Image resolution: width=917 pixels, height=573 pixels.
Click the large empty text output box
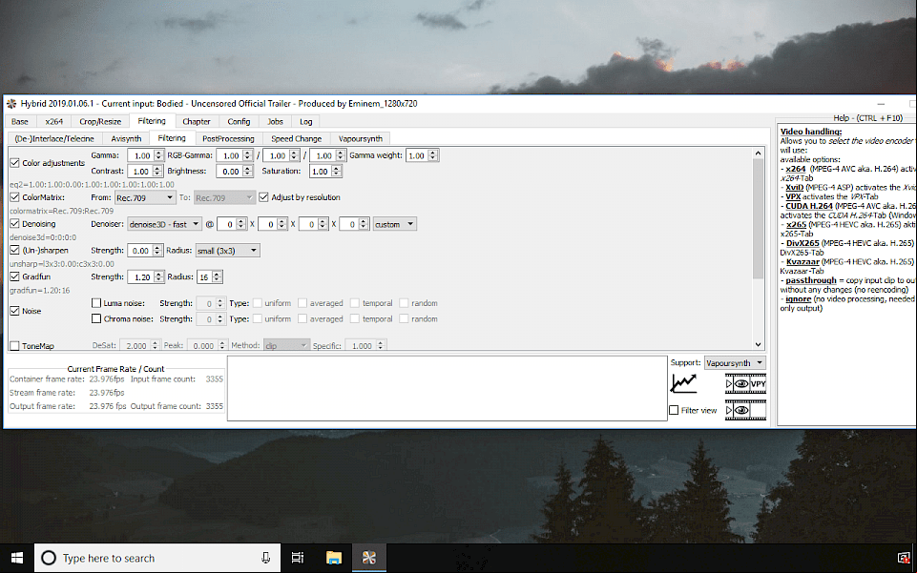(448, 388)
